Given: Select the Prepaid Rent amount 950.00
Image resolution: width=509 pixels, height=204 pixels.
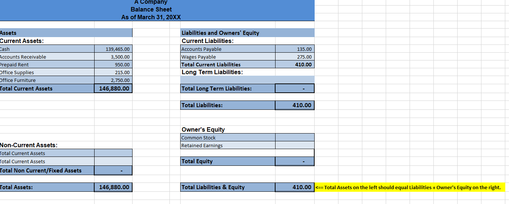Looking at the screenshot, I should (113, 65).
